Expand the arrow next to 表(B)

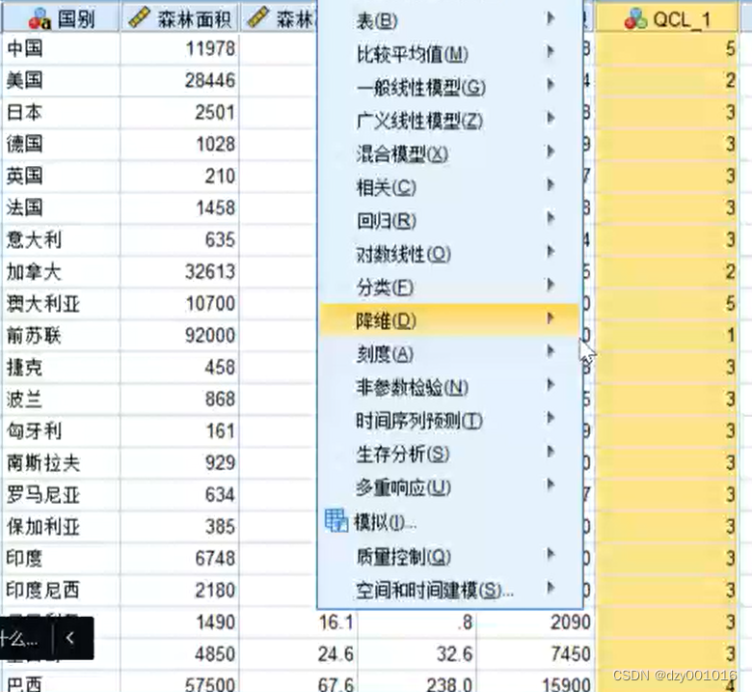coord(551,18)
